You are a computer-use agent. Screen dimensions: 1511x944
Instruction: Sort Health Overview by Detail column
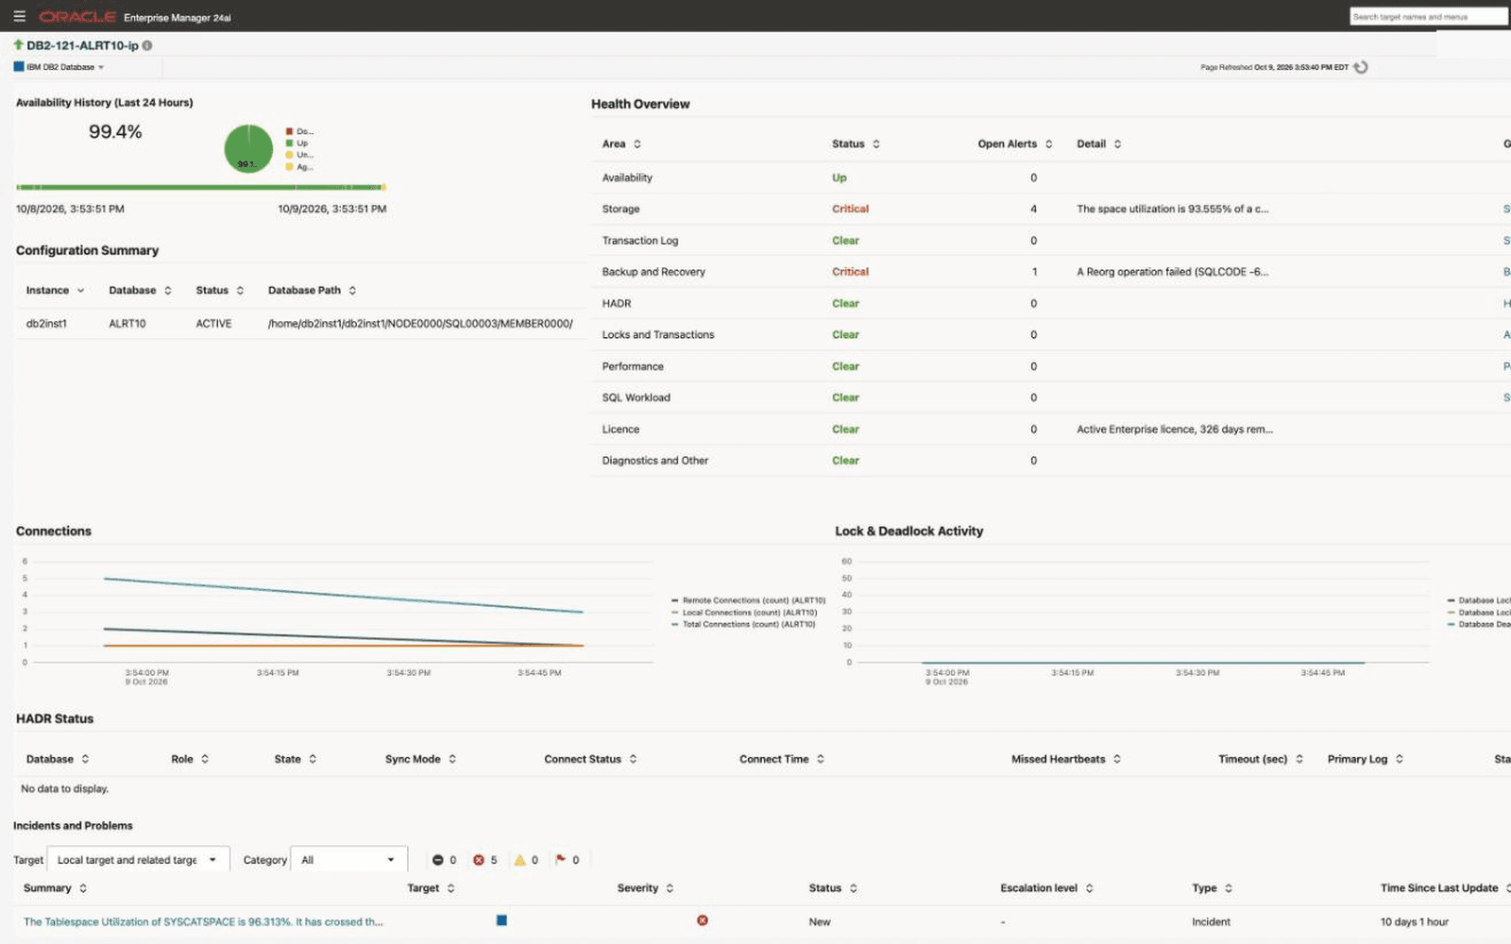pos(1118,144)
